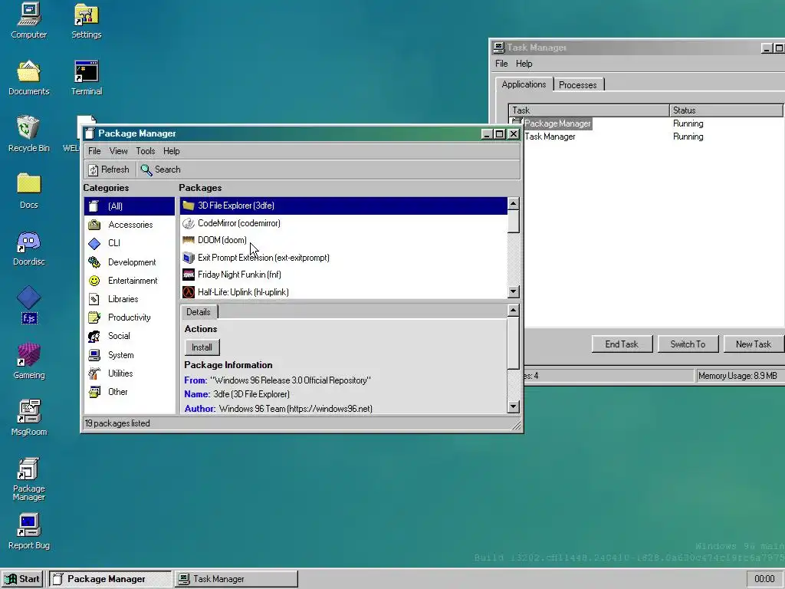The width and height of the screenshot is (785, 589).
Task: Open the Docs folder on desktop
Action: pos(29,191)
